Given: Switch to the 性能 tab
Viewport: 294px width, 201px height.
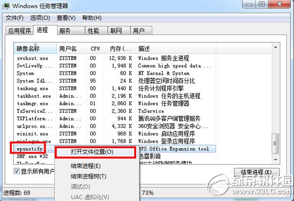Looking at the screenshot, I should [93, 31].
